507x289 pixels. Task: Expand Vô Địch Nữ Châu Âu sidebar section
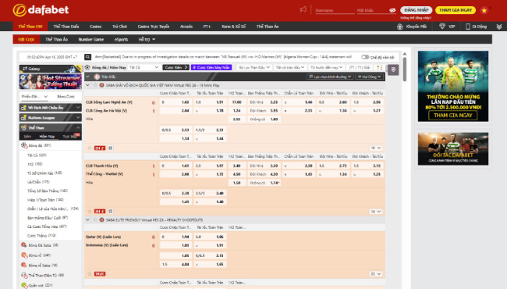click(51, 108)
